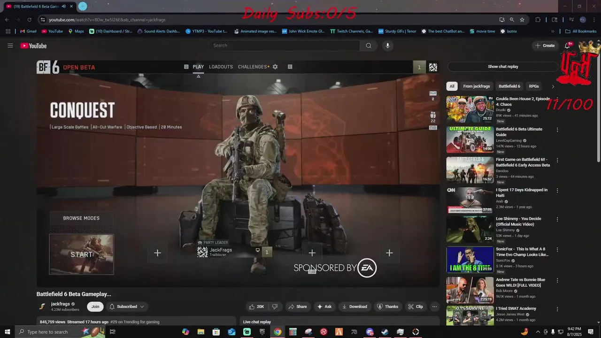Open Chrome three-dot menu

coord(594,20)
